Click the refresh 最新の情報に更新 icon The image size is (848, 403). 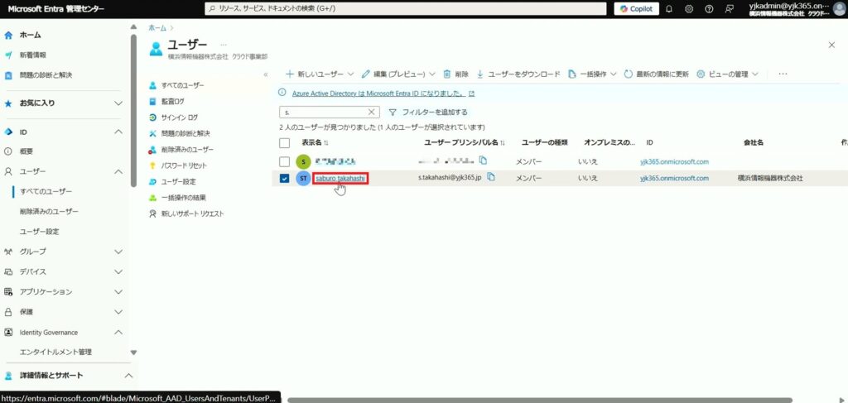[x=629, y=74]
